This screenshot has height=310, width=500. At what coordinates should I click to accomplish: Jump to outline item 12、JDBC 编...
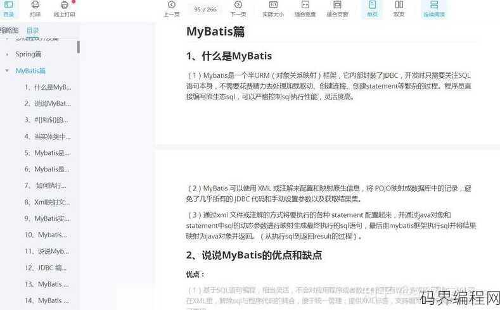coord(46,268)
